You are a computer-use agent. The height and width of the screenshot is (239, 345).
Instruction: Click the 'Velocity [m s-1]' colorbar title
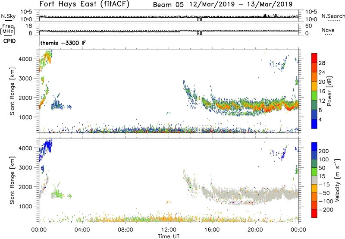[x=337, y=180]
